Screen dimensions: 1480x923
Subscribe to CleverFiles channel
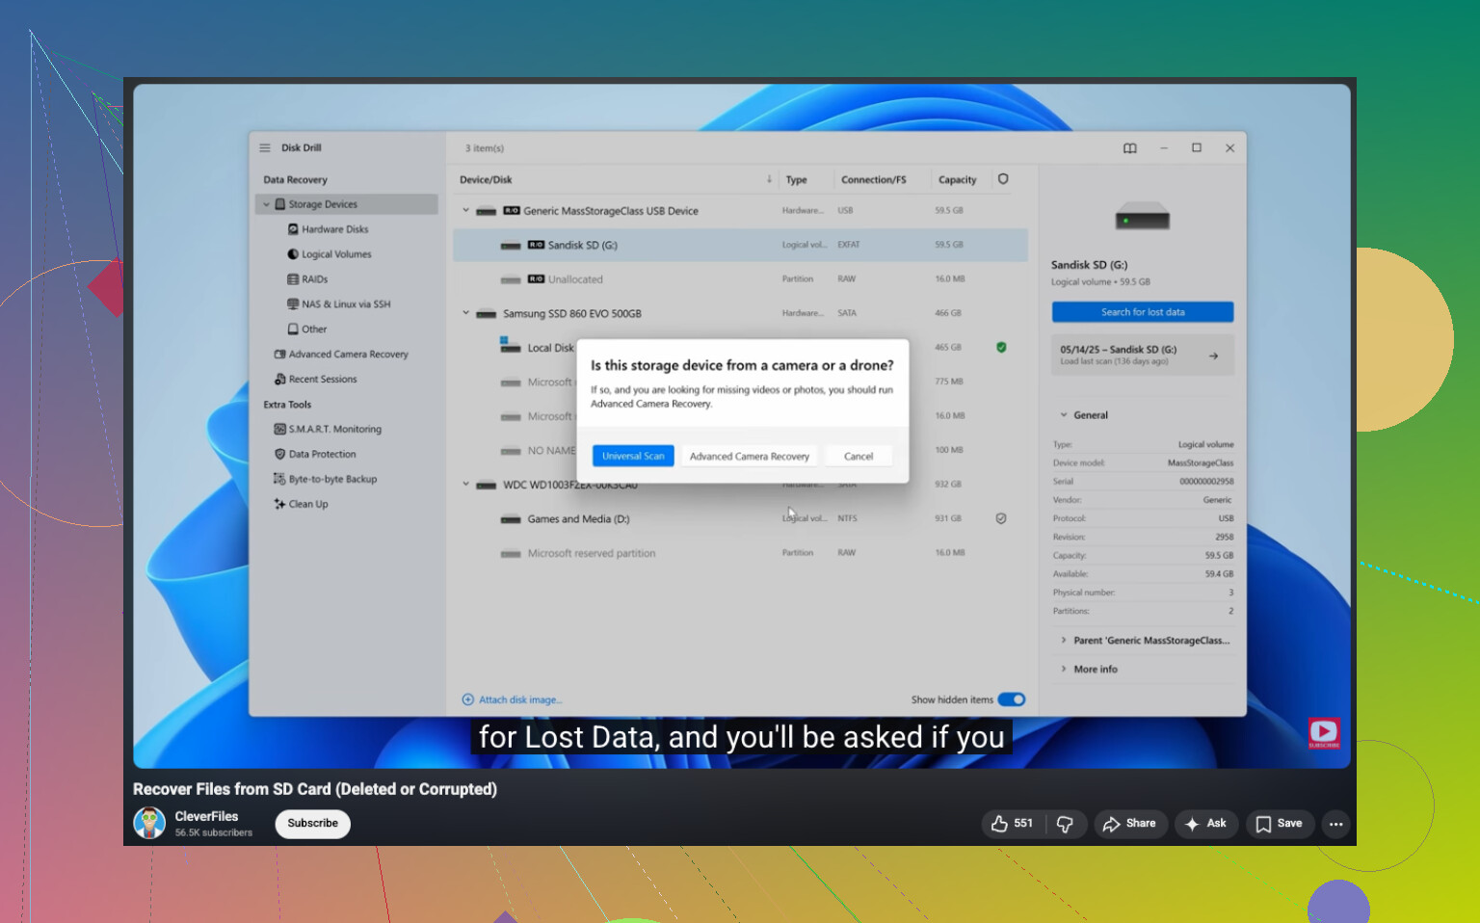click(x=312, y=824)
